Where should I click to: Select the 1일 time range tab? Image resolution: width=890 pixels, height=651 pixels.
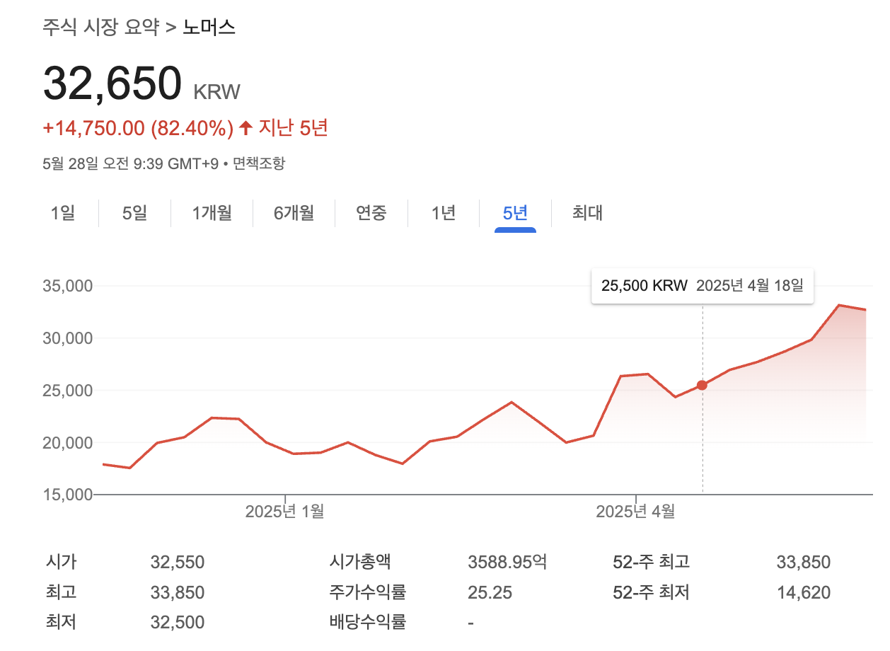coord(63,212)
